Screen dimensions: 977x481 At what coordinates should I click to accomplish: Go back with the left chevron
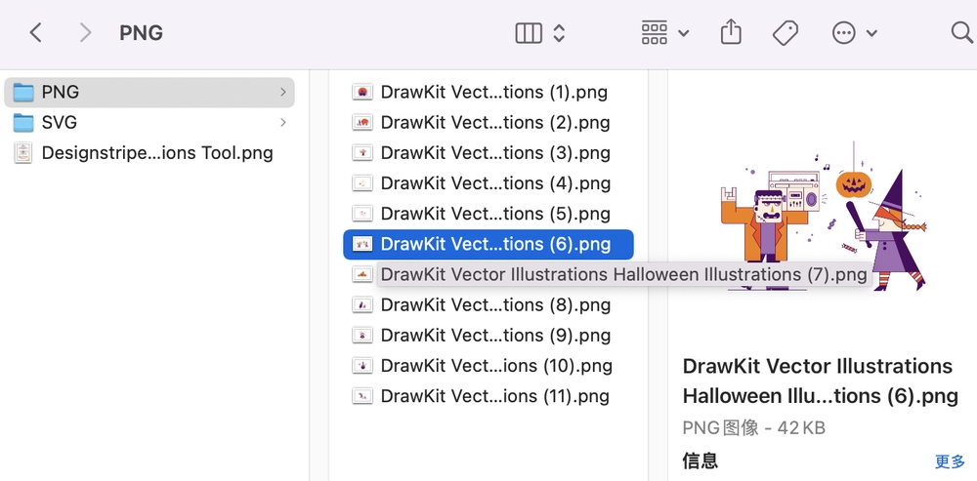(x=36, y=33)
